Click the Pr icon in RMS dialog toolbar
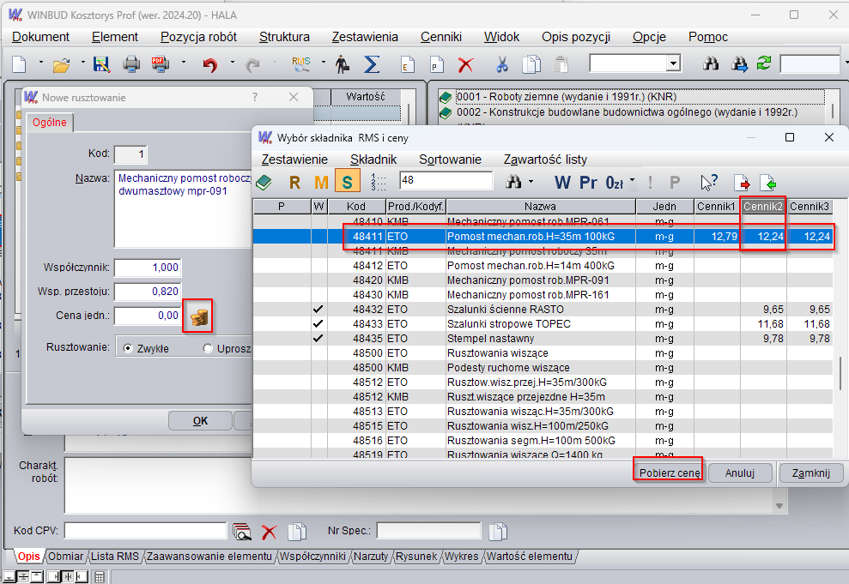Viewport: 849px width, 584px height. pos(588,182)
